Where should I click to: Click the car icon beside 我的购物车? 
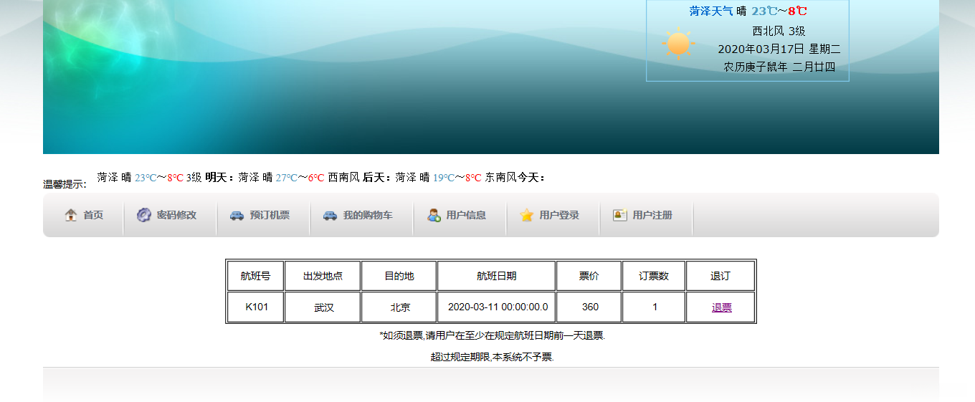point(330,215)
